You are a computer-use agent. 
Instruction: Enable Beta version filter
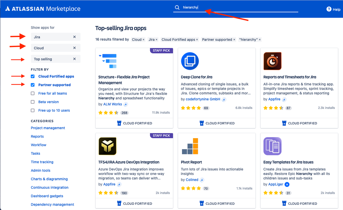33,102
